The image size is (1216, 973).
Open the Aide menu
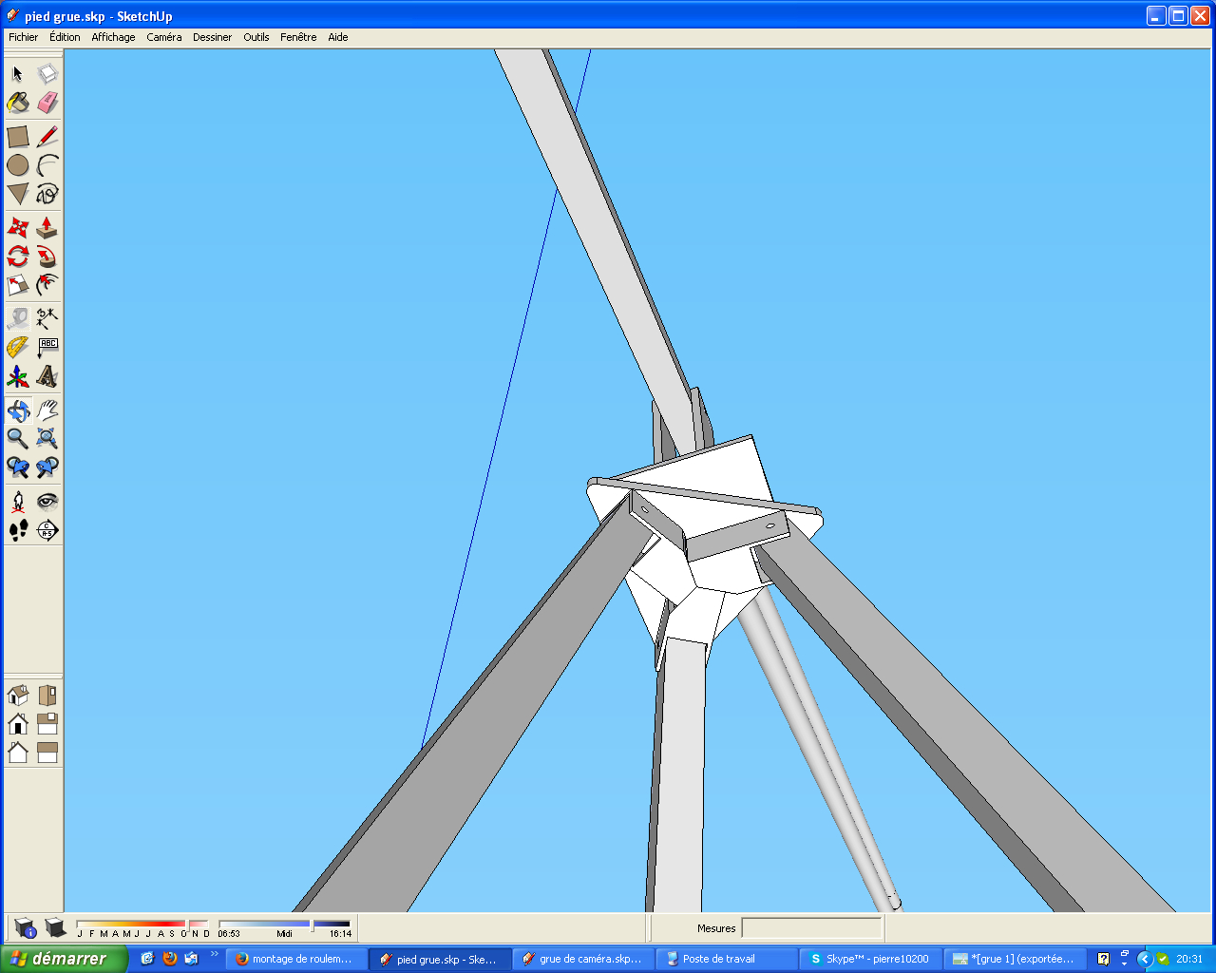338,37
